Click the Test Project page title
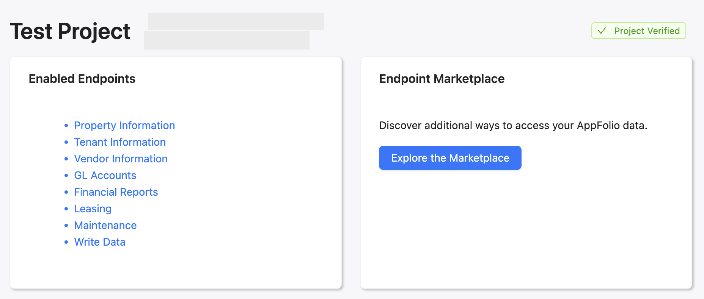Screen dimensions: 704x299 (70, 31)
